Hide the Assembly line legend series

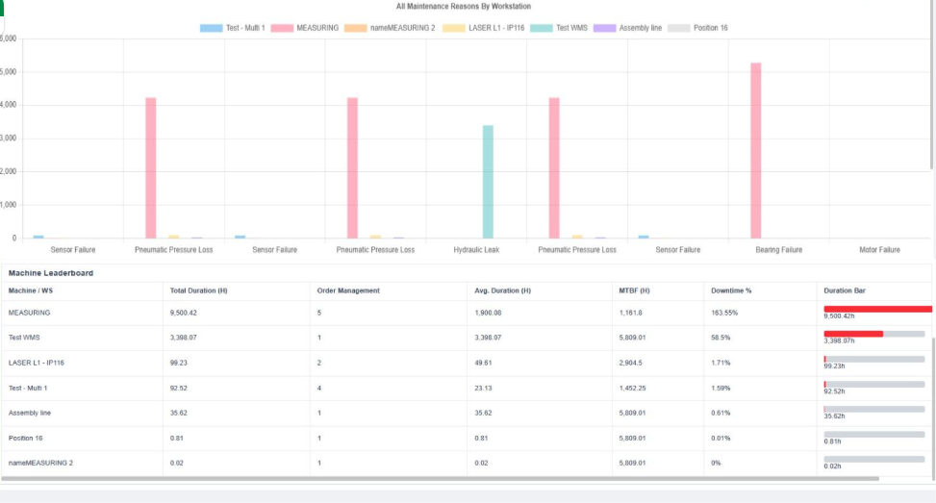point(605,28)
